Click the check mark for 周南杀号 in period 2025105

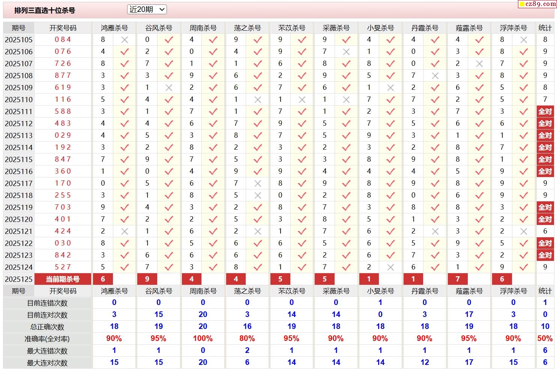click(213, 40)
